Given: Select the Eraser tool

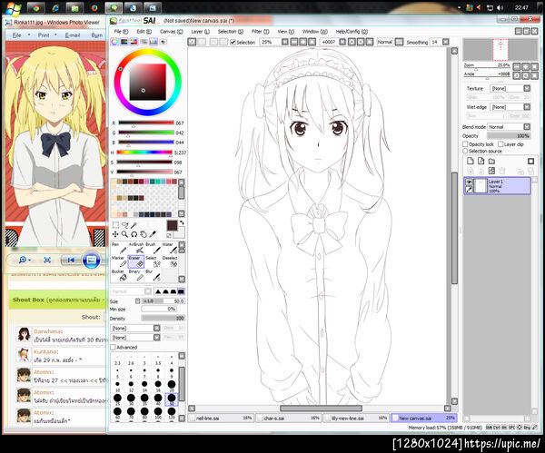Looking at the screenshot, I should coord(136,261).
